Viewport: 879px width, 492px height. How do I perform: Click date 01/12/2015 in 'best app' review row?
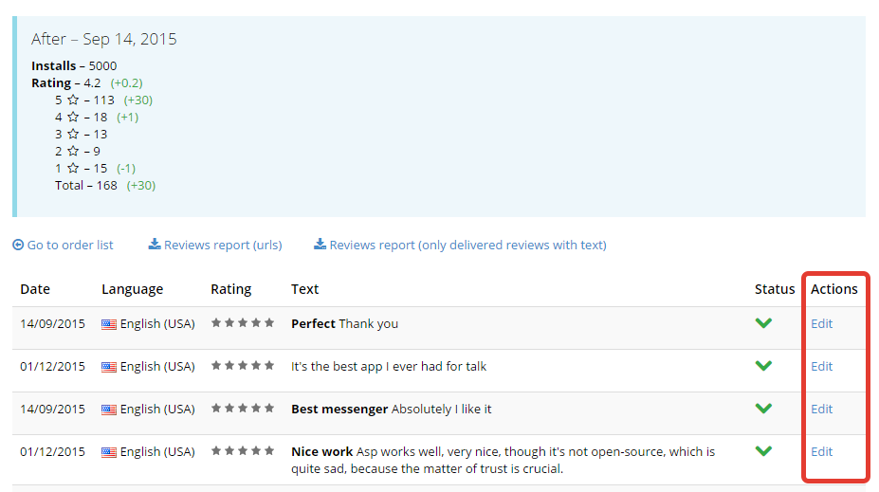click(53, 367)
